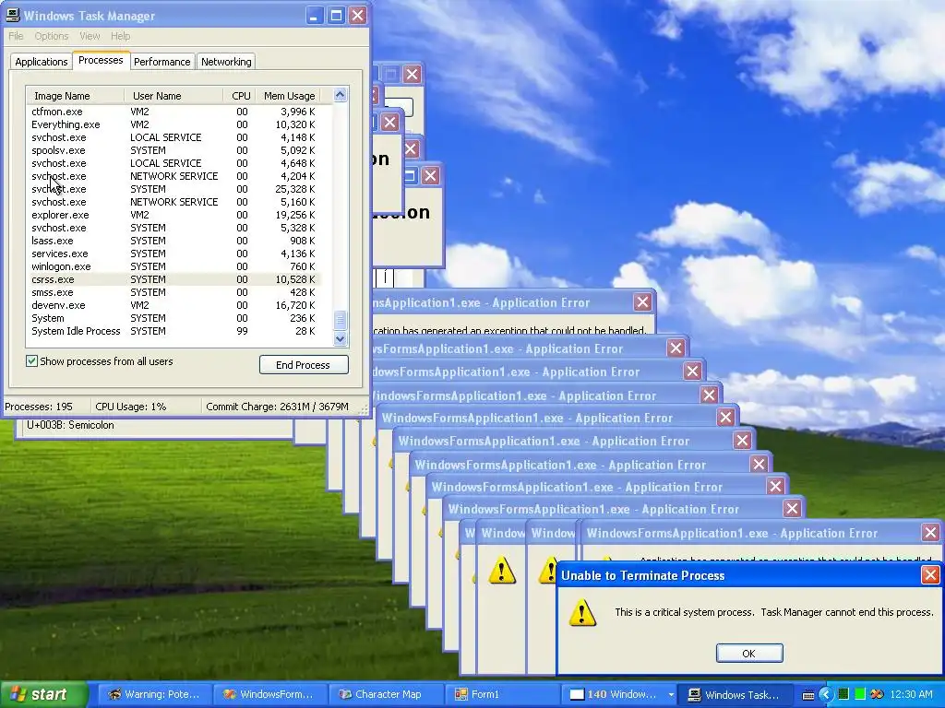Open the Help menu in Task Manager
Image resolution: width=945 pixels, height=708 pixels.
121,36
